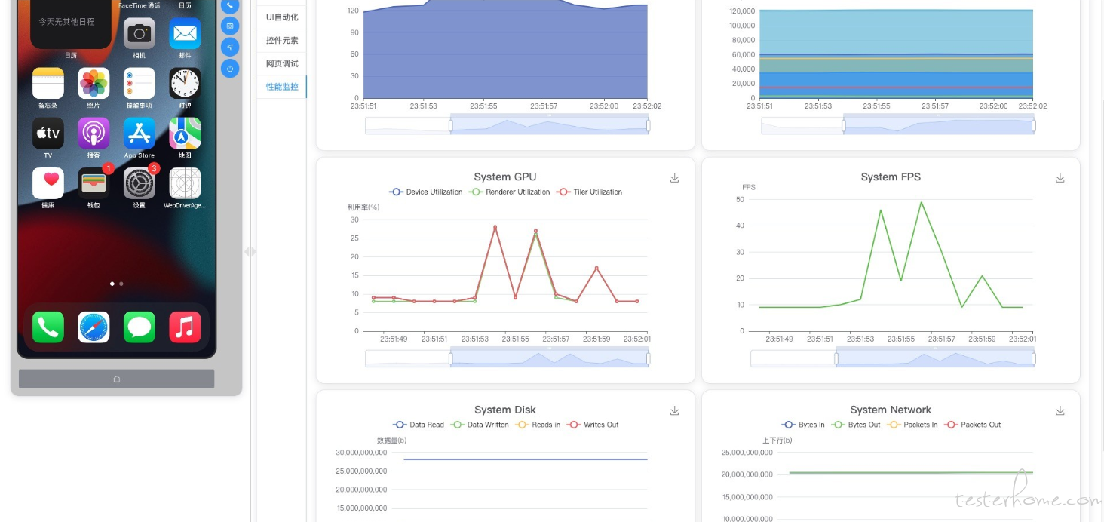Toggle Device Utilization series in GPU legend
This screenshot has height=522, width=1104.
(x=426, y=192)
